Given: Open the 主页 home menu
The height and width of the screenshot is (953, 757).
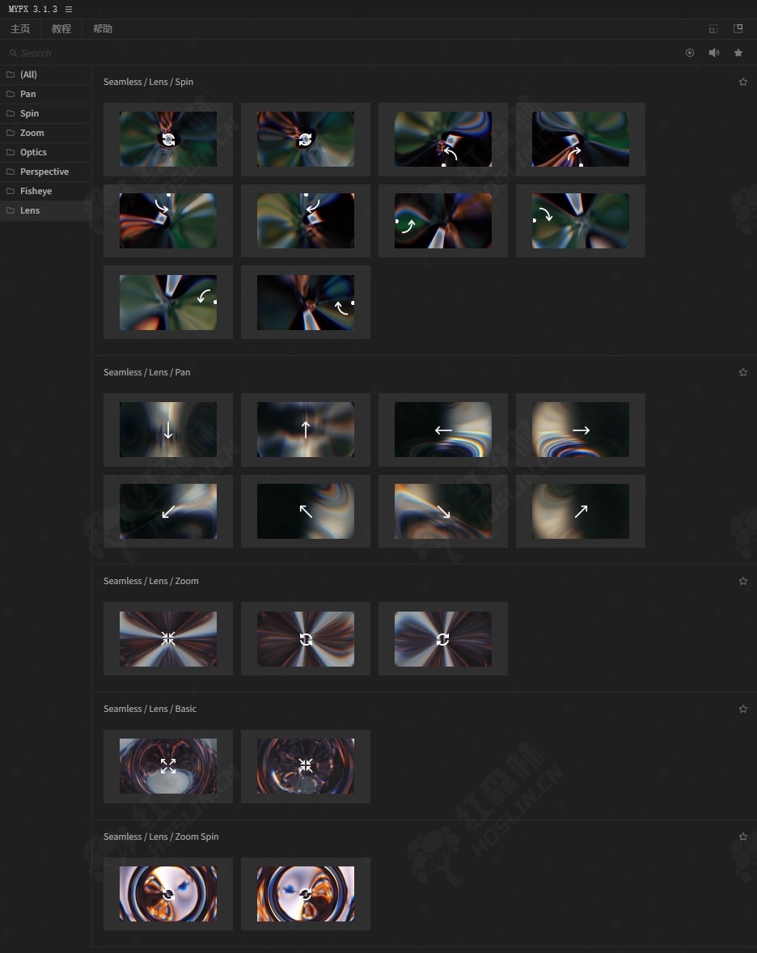Looking at the screenshot, I should (x=20, y=28).
